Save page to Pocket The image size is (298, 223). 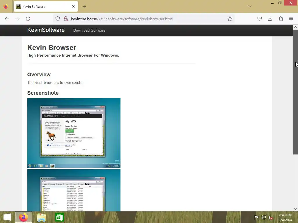[x=259, y=19]
